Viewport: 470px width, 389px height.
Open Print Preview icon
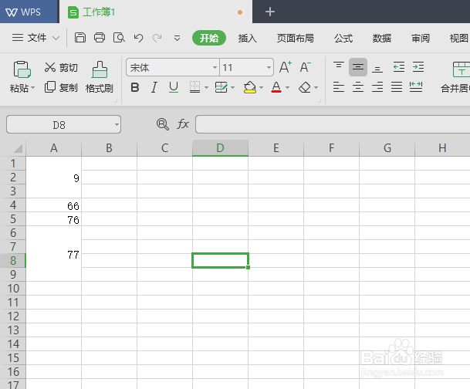tap(119, 38)
